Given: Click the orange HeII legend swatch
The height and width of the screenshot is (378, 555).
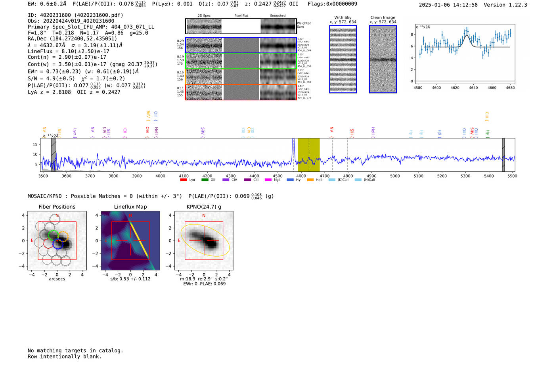Looking at the screenshot, I should pos(310,180).
